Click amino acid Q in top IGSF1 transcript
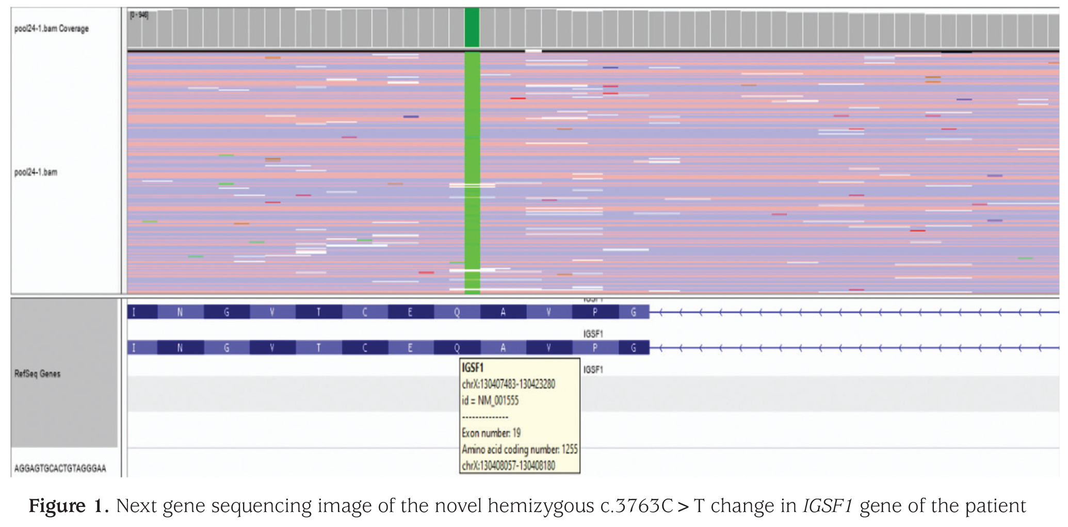Screen dimensions: 1068x527 457,312
